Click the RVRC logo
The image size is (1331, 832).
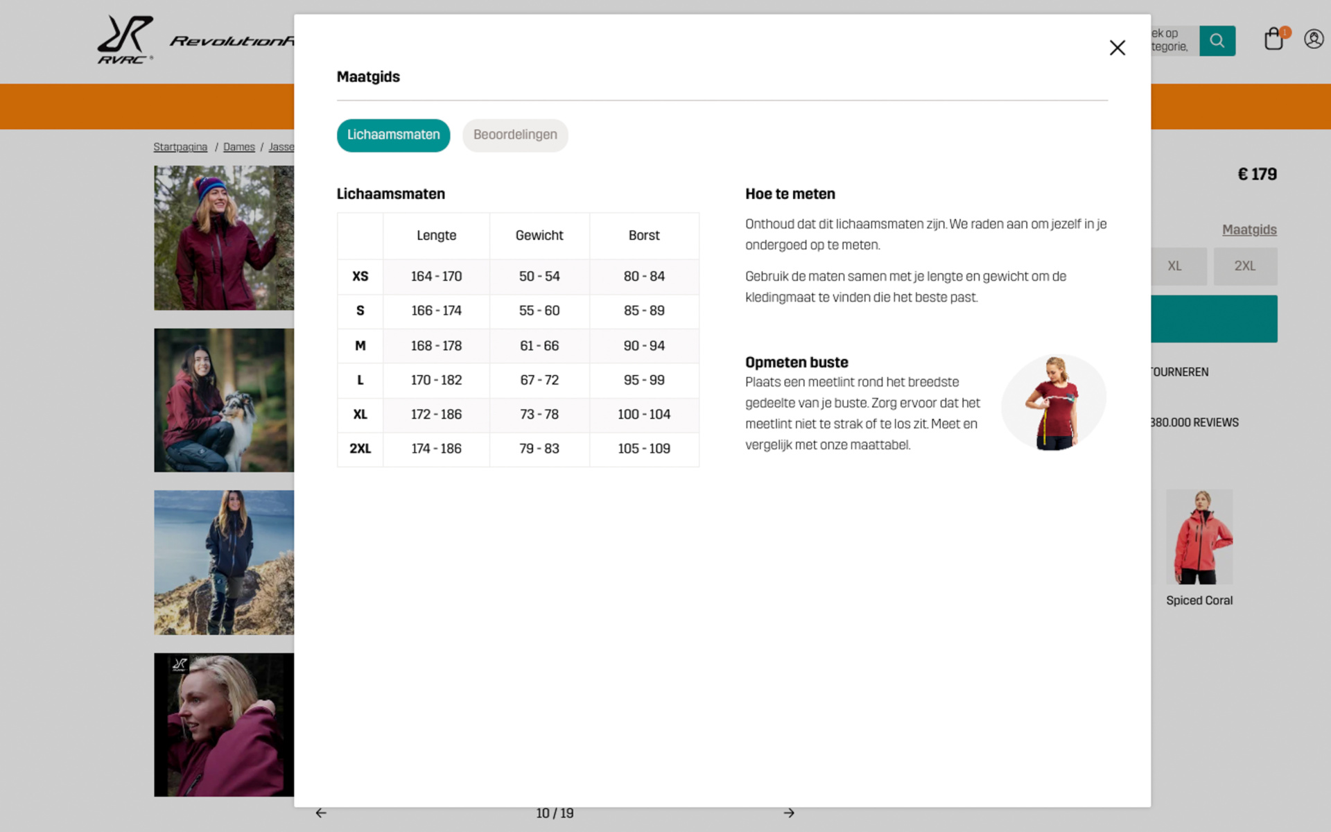[125, 40]
